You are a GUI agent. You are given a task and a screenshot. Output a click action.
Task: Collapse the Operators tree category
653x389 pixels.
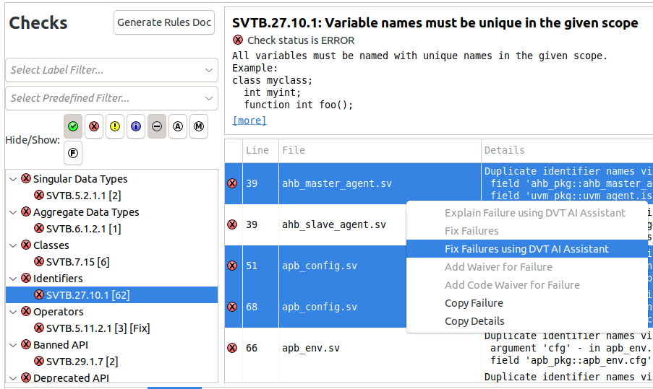[x=13, y=312]
